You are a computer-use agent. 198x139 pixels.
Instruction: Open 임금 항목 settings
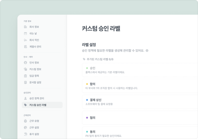pos(42,76)
